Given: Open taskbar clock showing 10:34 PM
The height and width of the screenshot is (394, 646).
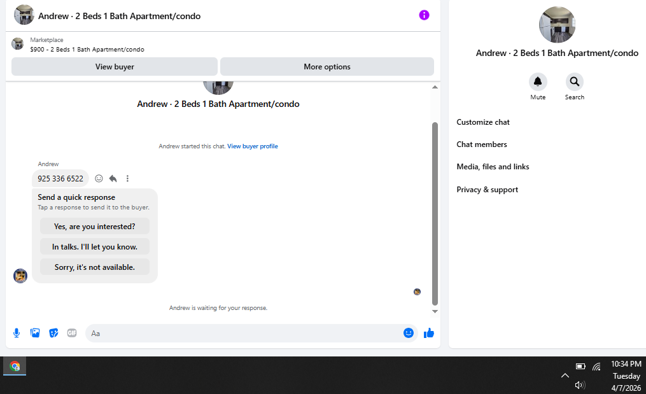Looking at the screenshot, I should click(x=626, y=376).
